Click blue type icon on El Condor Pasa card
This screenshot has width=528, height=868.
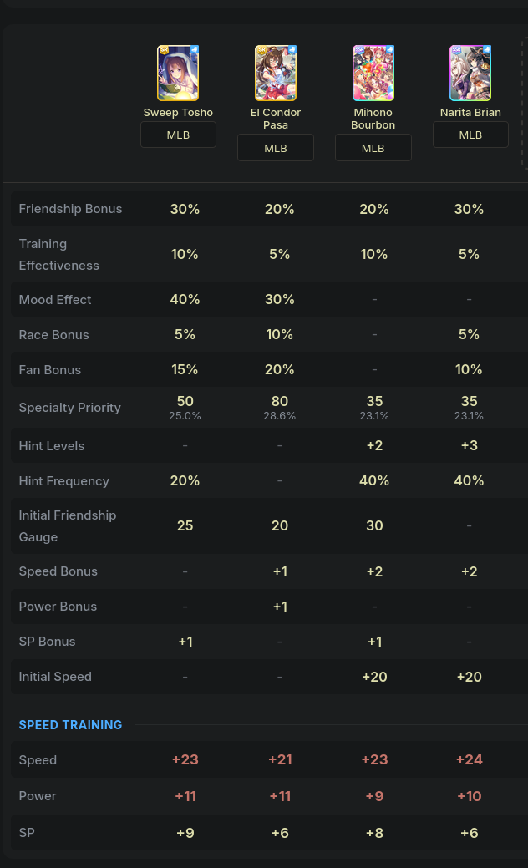point(292,50)
